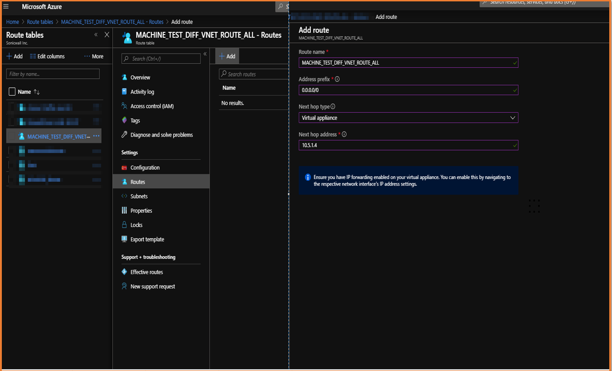
Task: Open the More options menu
Action: click(x=94, y=56)
